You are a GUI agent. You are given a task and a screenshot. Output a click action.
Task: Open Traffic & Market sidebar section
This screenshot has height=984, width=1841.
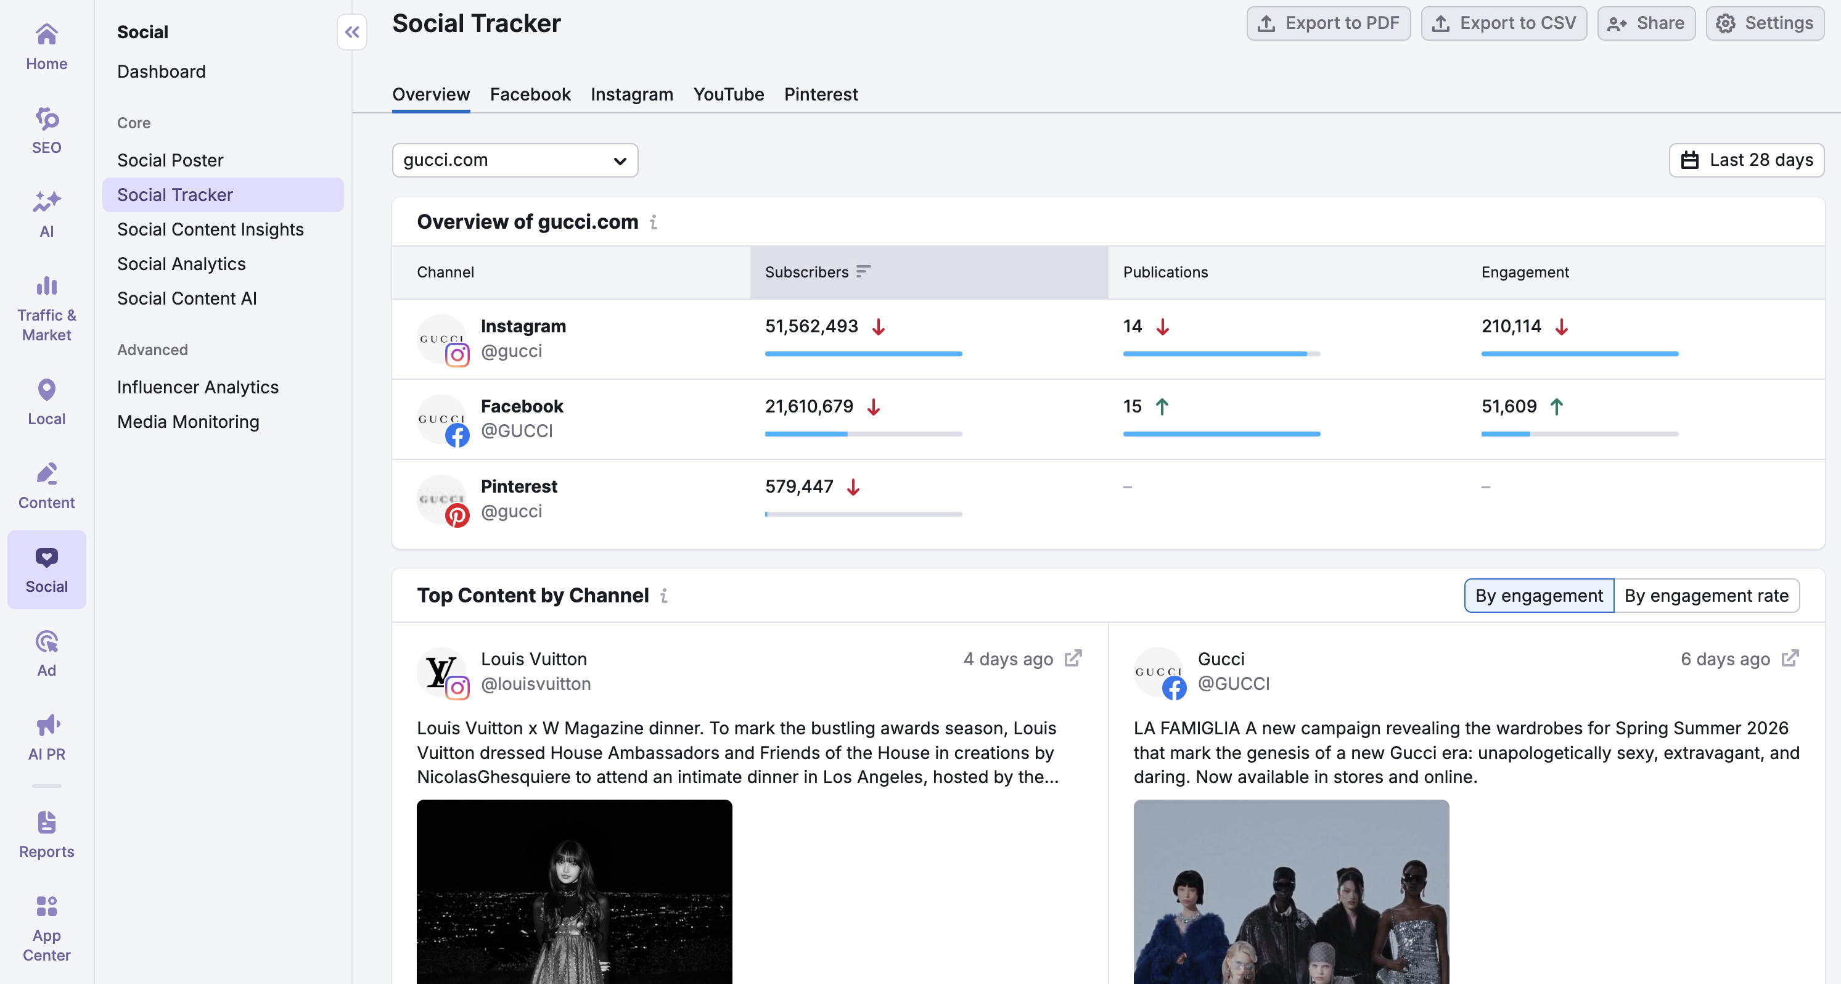coord(46,309)
